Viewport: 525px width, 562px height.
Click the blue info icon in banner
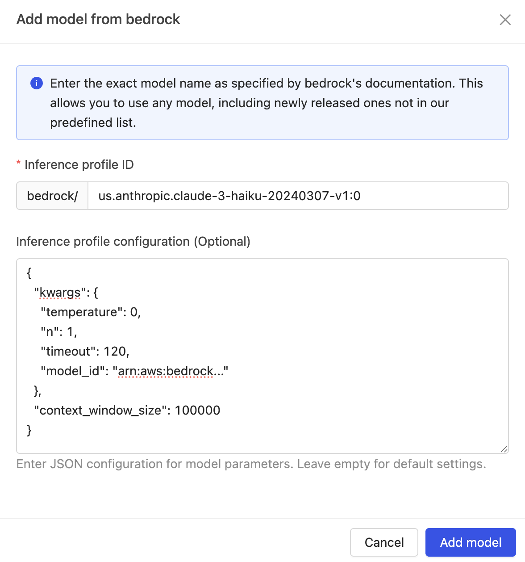coord(36,83)
